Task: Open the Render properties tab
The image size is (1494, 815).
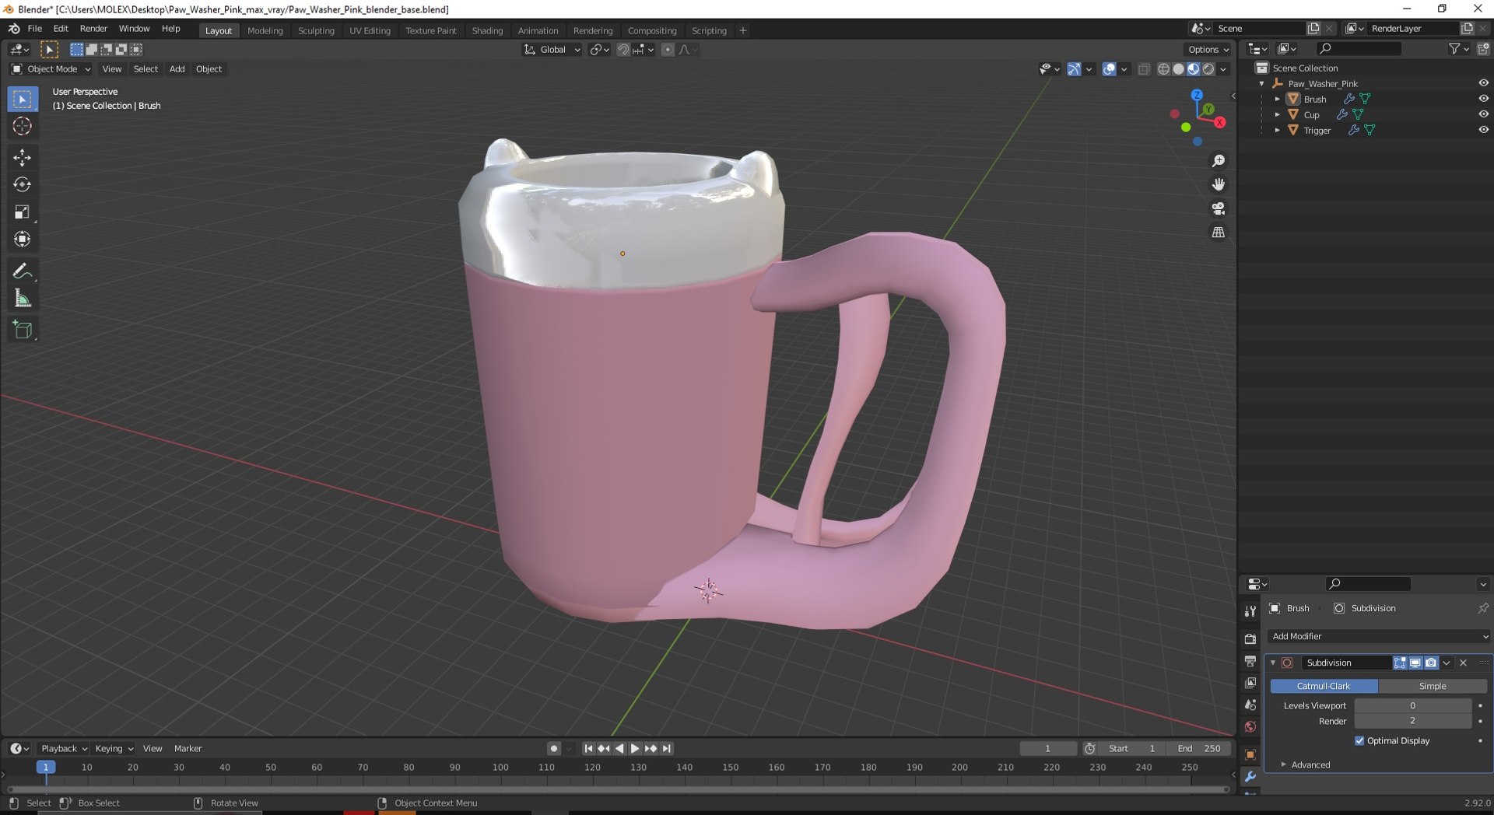Action: pyautogui.click(x=1250, y=639)
